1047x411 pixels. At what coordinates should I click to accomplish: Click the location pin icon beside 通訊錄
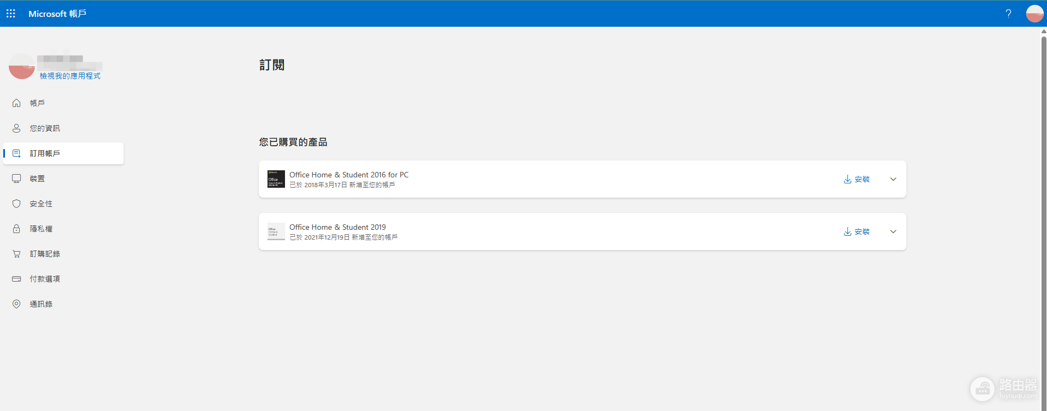point(16,304)
